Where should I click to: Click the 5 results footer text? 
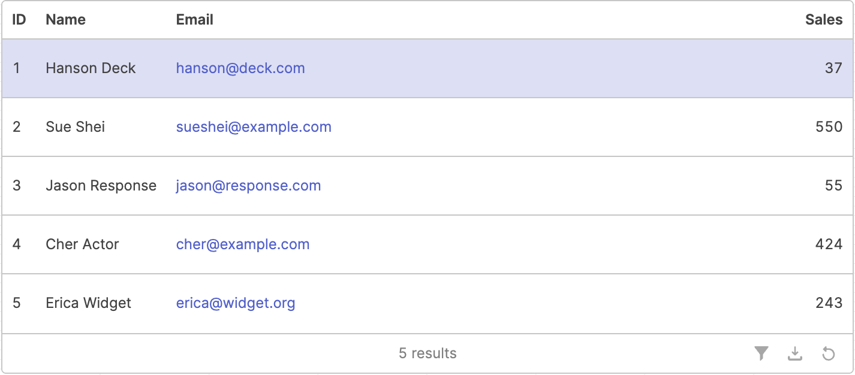pyautogui.click(x=427, y=353)
